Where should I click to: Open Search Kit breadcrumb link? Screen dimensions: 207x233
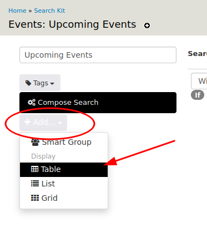(x=49, y=11)
